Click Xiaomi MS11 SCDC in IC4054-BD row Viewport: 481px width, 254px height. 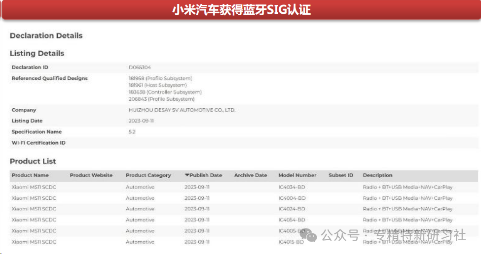34,220
